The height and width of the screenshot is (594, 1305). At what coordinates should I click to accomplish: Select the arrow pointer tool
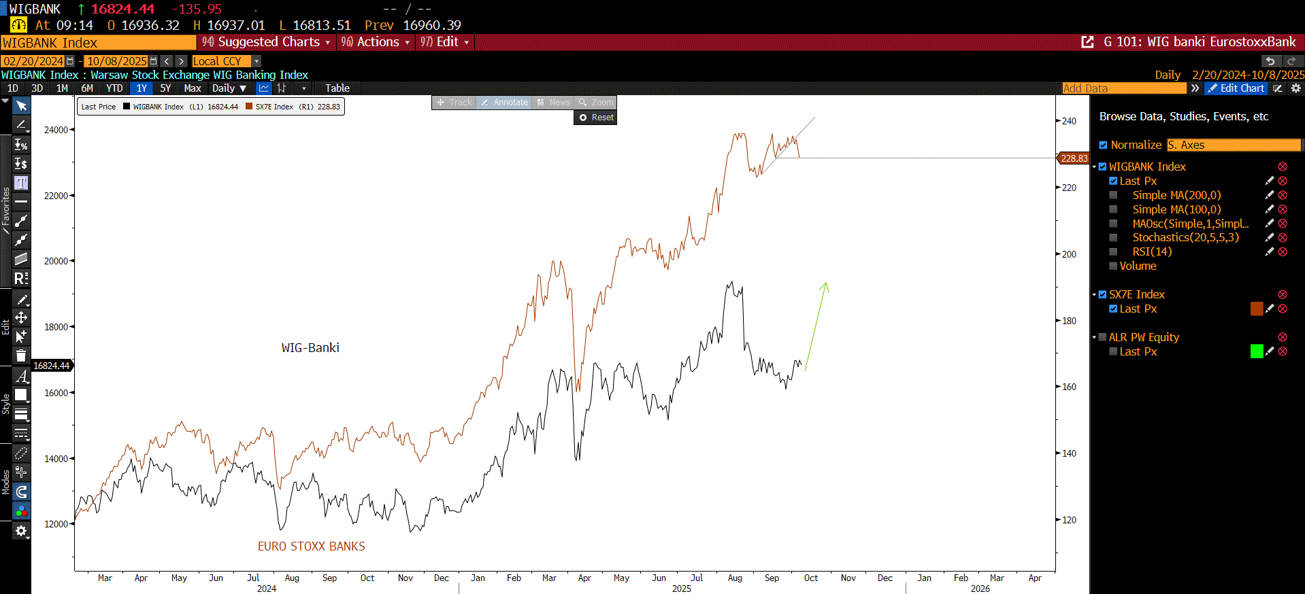tap(21, 106)
